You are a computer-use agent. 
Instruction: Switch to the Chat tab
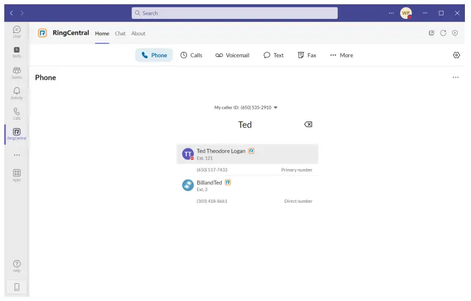point(120,34)
